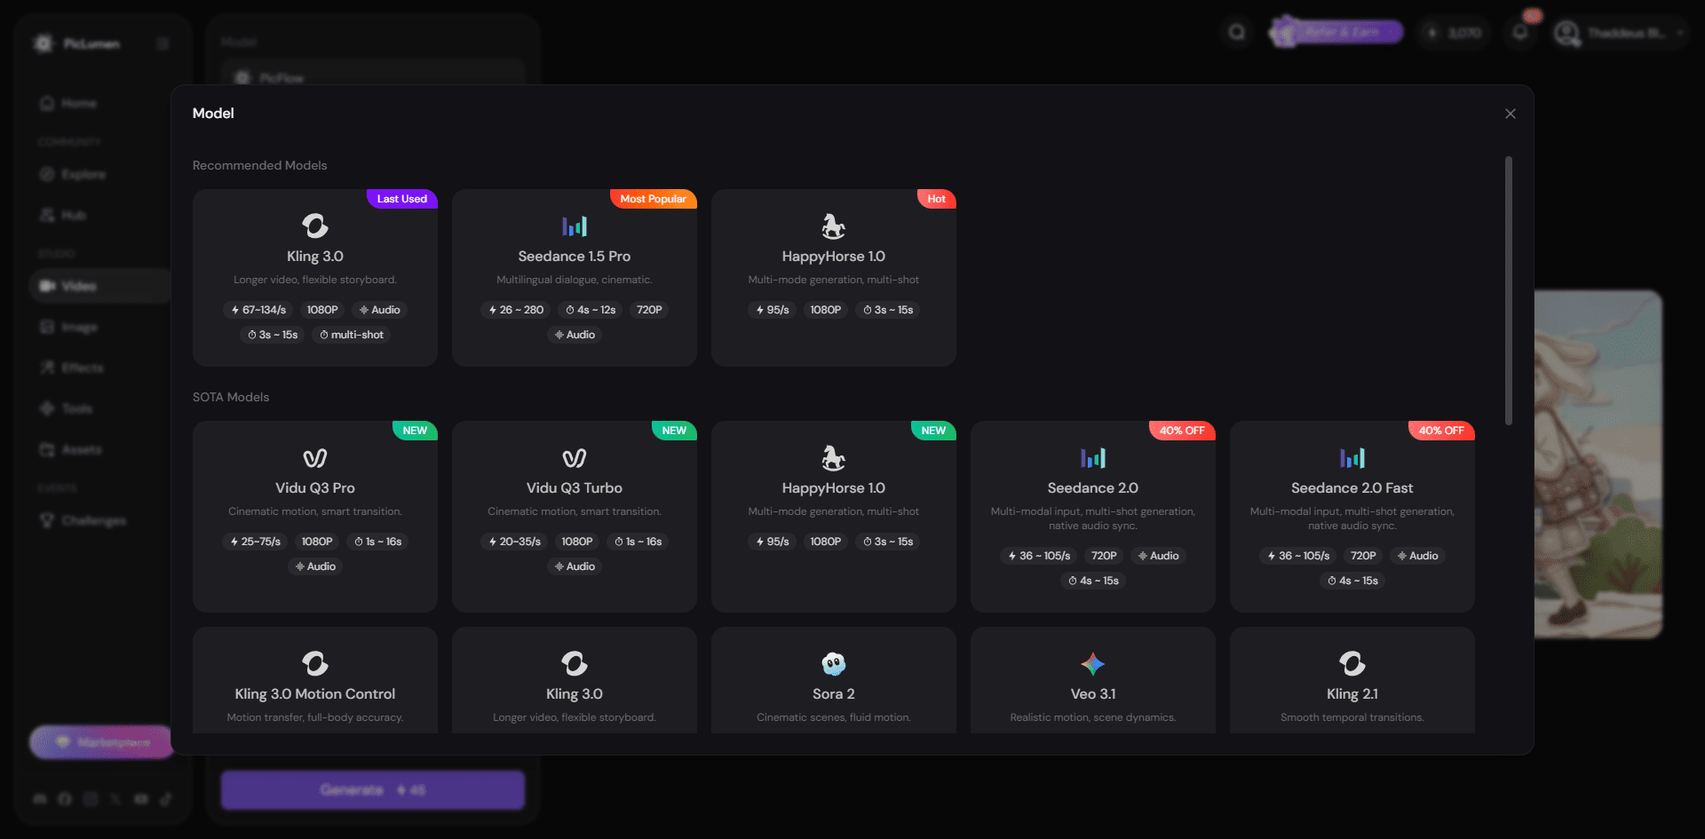Image resolution: width=1705 pixels, height=839 pixels.
Task: Open Video in sidebar
Action: click(x=100, y=286)
